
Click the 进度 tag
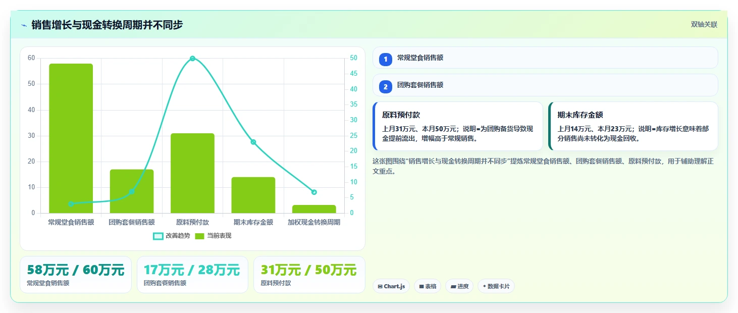pyautogui.click(x=459, y=286)
